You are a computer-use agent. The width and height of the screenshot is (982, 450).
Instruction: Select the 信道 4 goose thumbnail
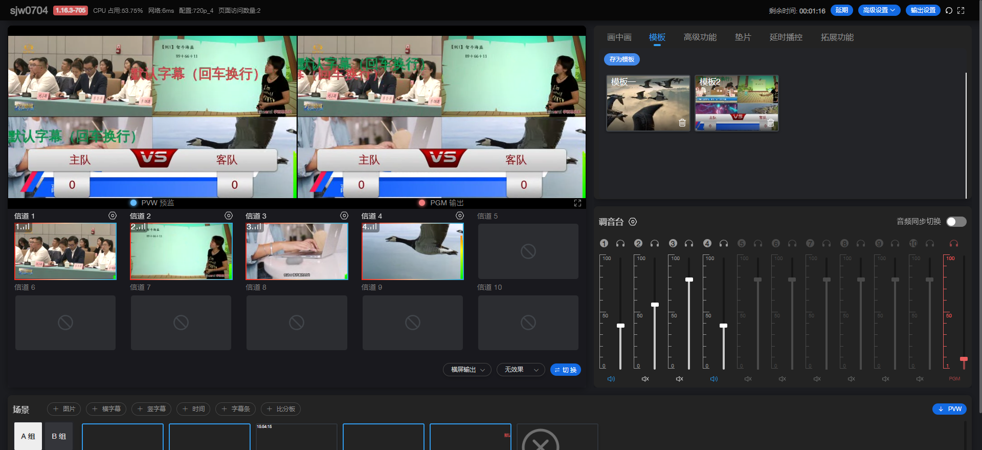[x=412, y=251]
